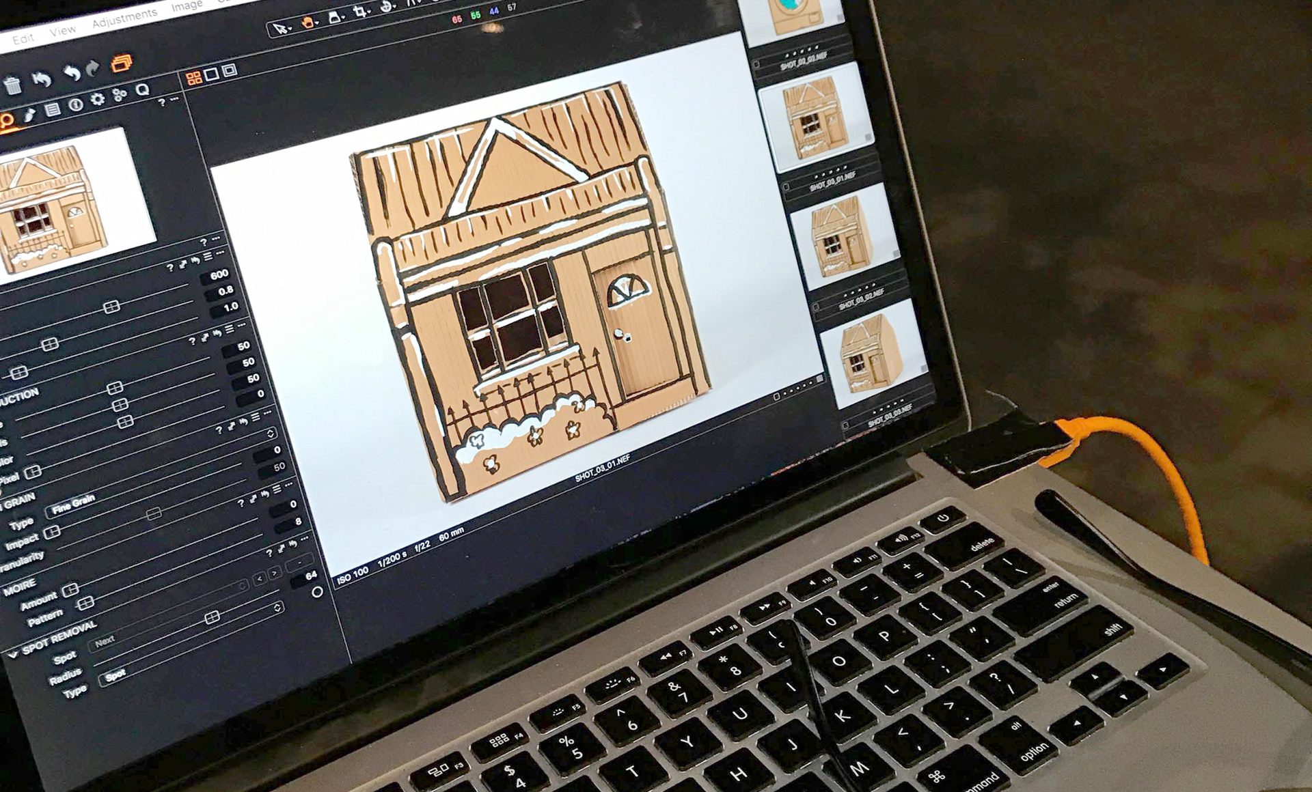Open the View menu

(62, 31)
